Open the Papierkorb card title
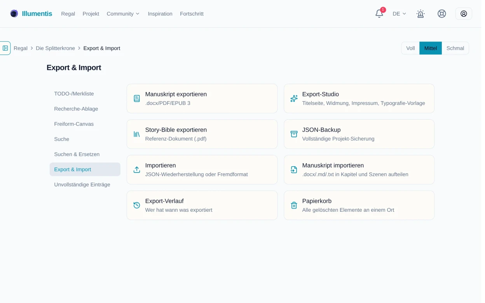The width and height of the screenshot is (485, 303). [317, 201]
